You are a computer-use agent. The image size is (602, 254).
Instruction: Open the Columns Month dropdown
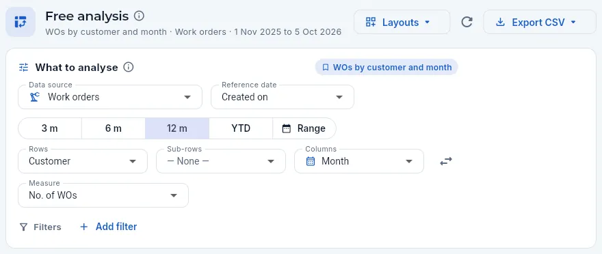pyautogui.click(x=359, y=161)
